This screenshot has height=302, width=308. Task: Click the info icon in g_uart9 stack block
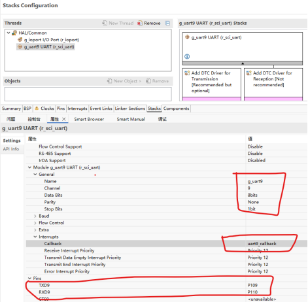point(187,56)
